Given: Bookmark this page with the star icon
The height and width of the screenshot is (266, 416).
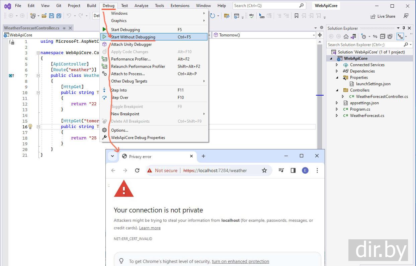Looking at the screenshot, I should (264, 170).
